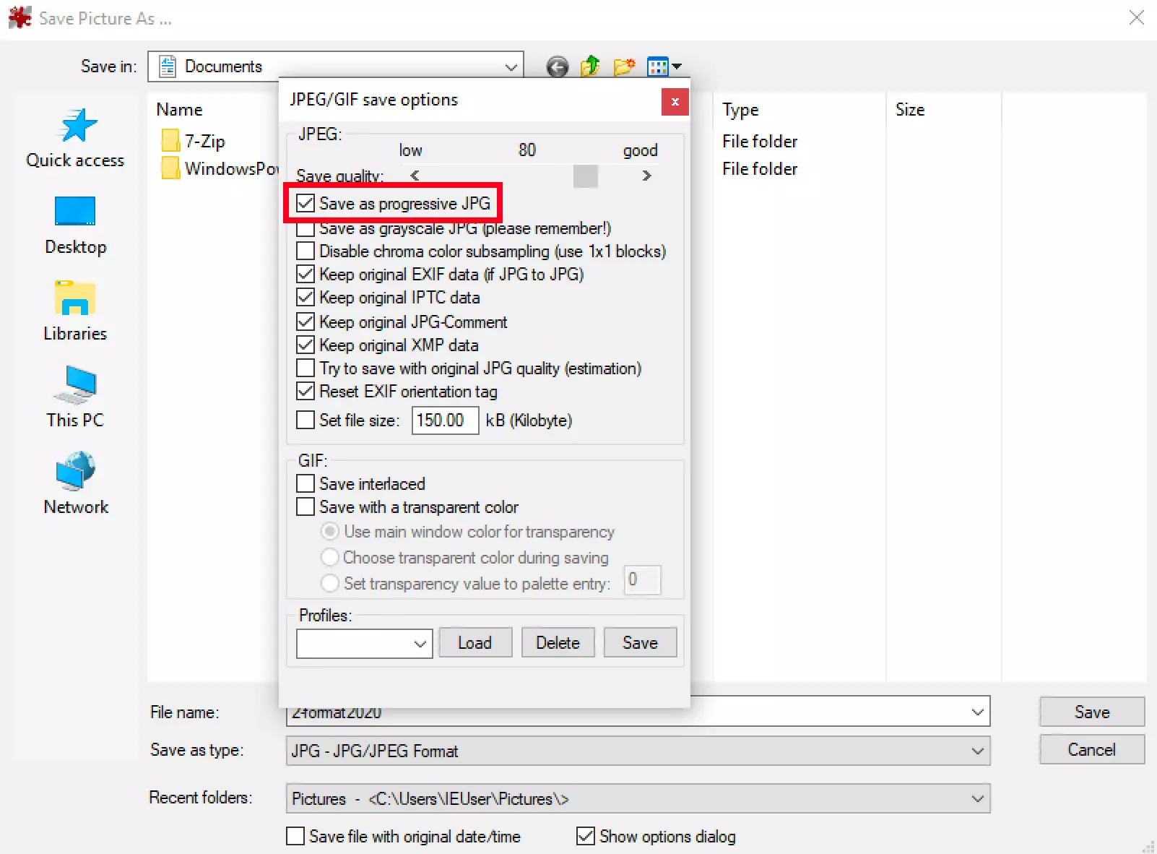Expand the File name dropdown arrow
Screen dimensions: 1157x854
978,712
